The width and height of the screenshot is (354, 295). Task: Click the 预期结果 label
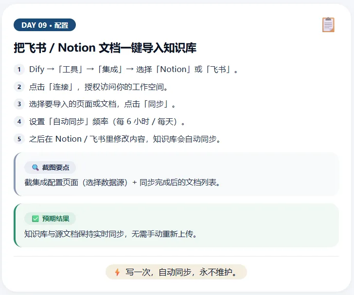(55, 219)
